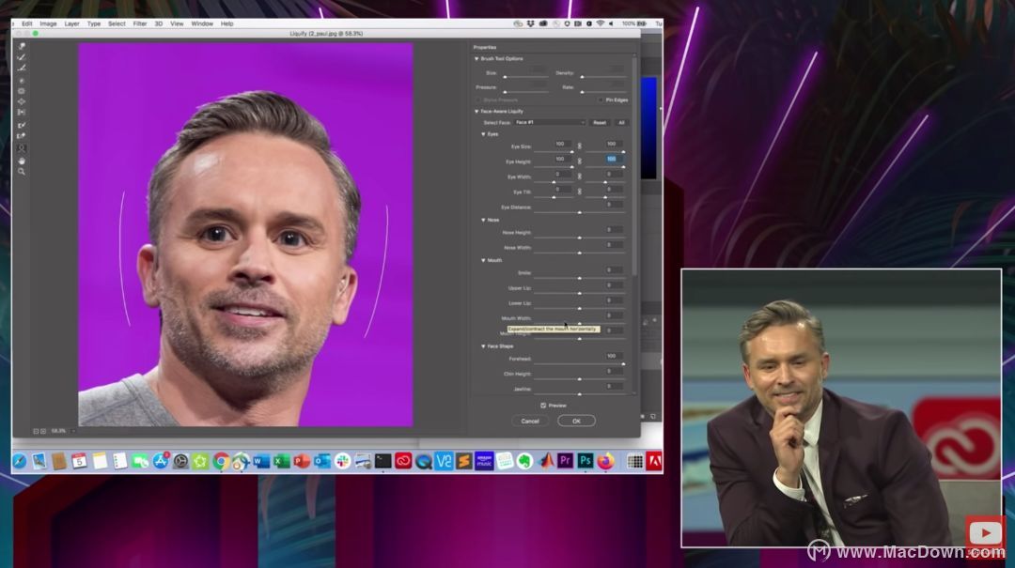Click the left Eye Size value field
This screenshot has width=1015, height=568.
pos(561,144)
